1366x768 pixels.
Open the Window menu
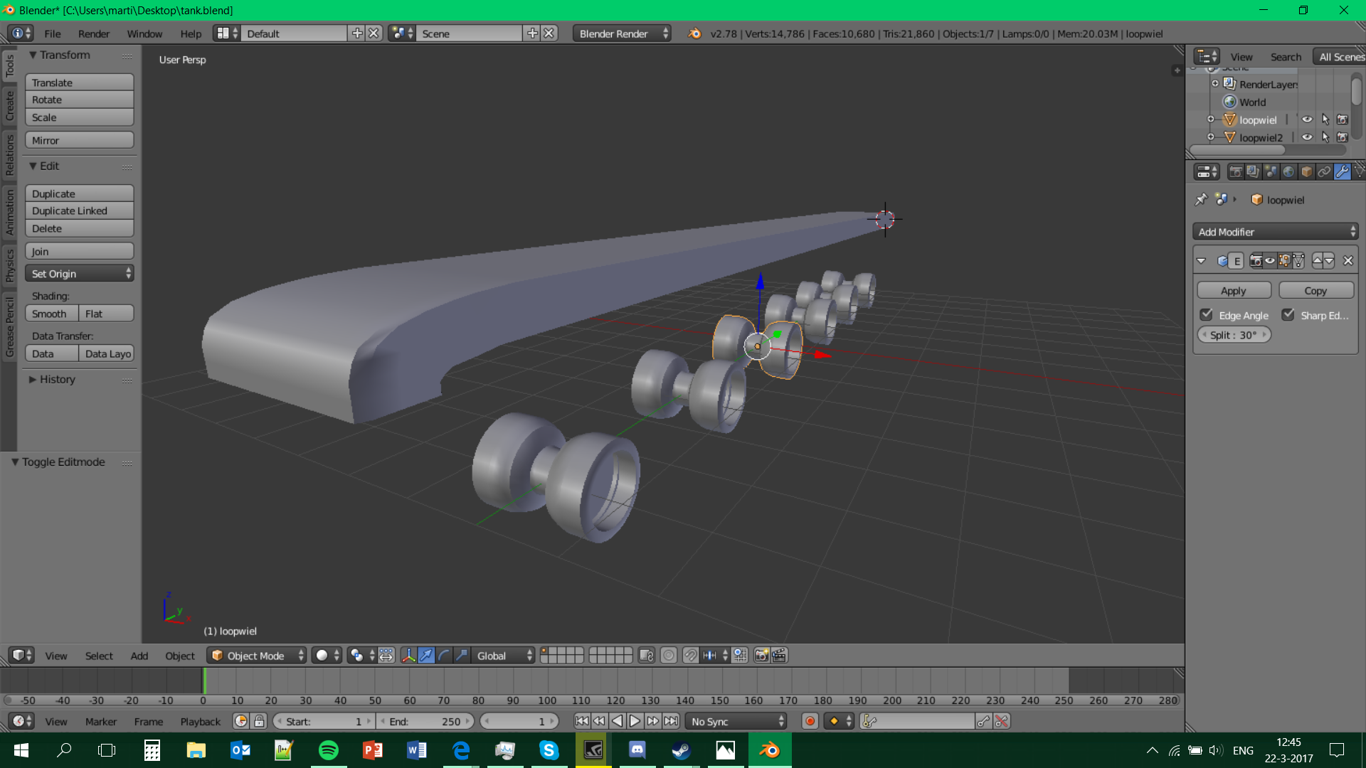click(x=144, y=33)
